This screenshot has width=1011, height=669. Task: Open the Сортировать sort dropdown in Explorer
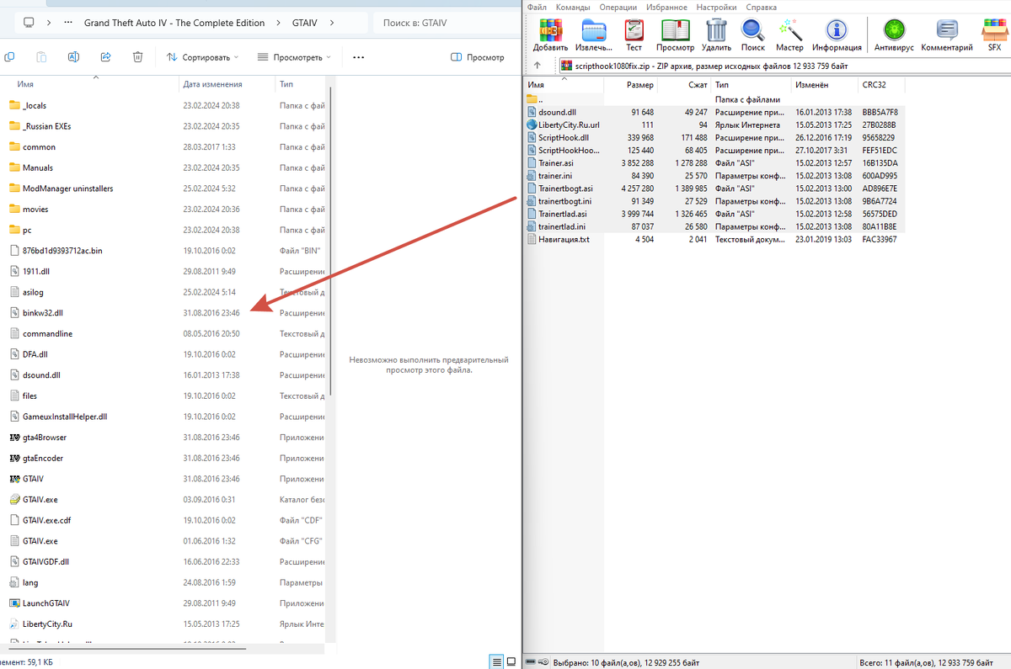(x=202, y=57)
